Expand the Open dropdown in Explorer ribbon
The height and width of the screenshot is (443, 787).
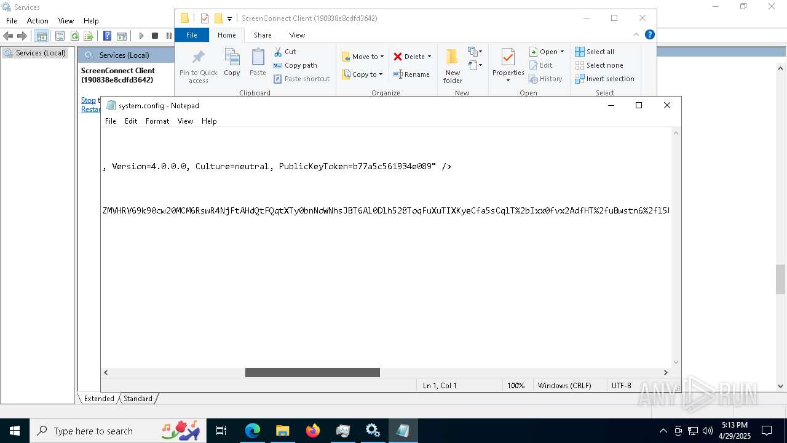pyautogui.click(x=562, y=52)
